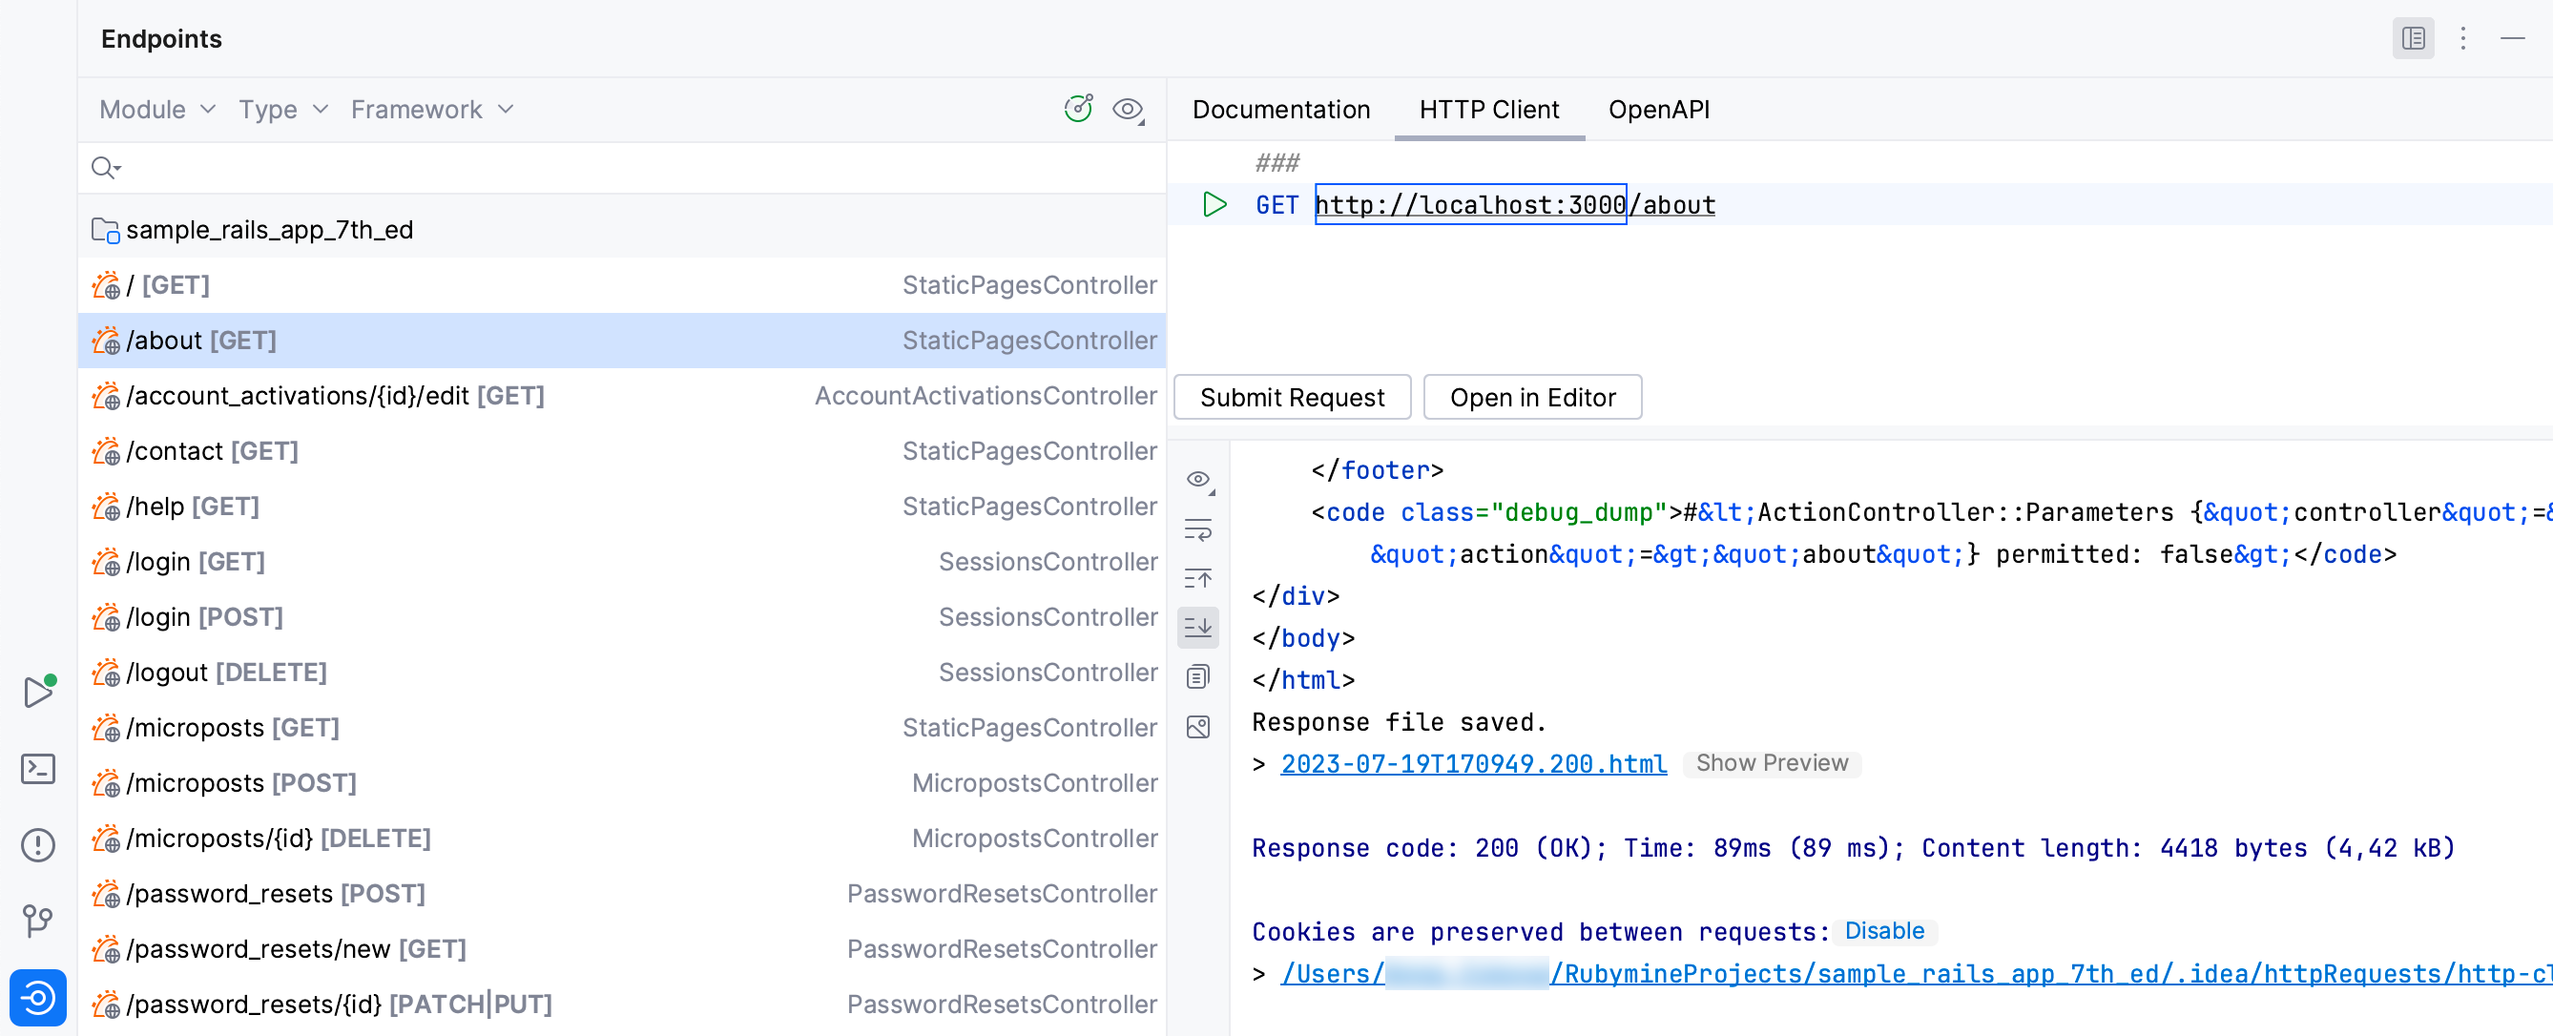The height and width of the screenshot is (1036, 2553).
Task: Open the Git version control panel
Action: (x=39, y=920)
